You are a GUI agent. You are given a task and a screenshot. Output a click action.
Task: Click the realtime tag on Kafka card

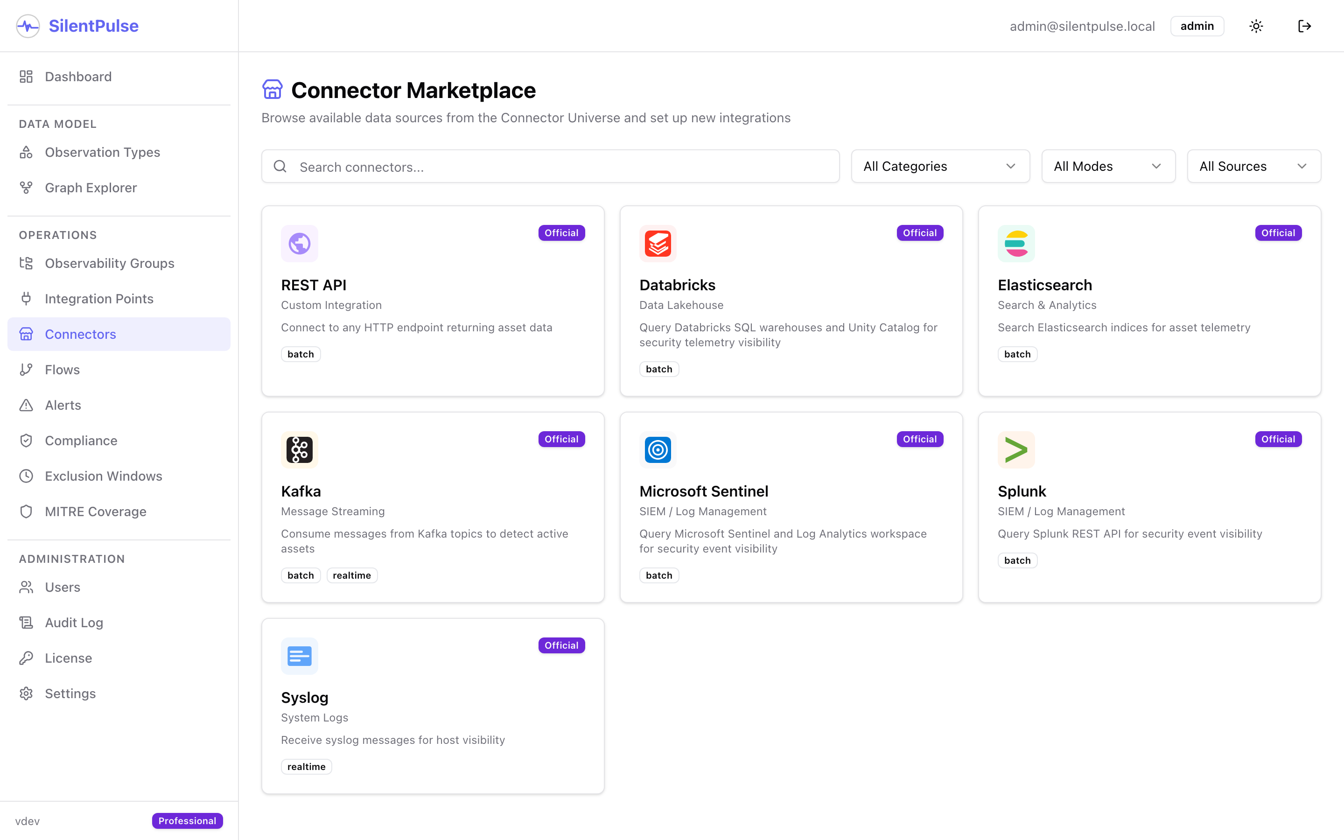pos(351,575)
